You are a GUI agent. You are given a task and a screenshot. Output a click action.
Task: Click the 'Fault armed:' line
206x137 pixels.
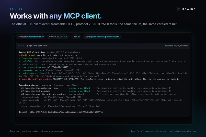coord(48,55)
